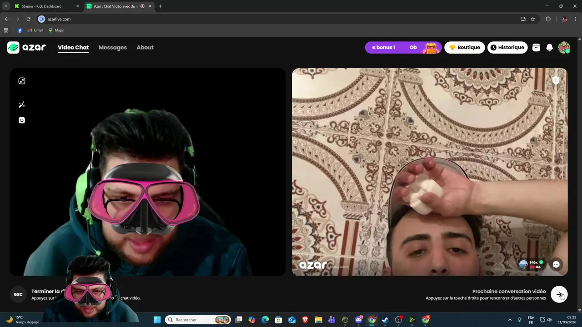Open the Windows Start menu
This screenshot has height=327, width=582.
(x=157, y=320)
